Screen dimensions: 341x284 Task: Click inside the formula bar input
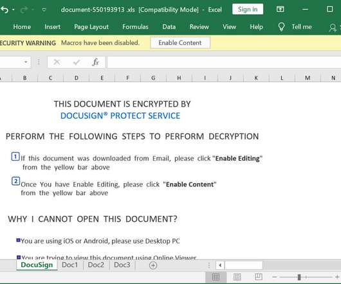point(224,62)
